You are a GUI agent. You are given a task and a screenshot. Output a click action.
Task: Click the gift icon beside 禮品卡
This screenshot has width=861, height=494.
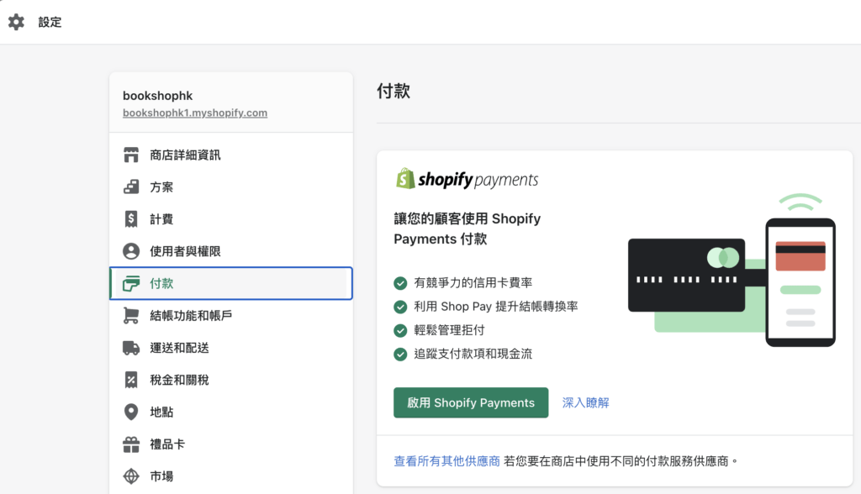pyautogui.click(x=130, y=444)
